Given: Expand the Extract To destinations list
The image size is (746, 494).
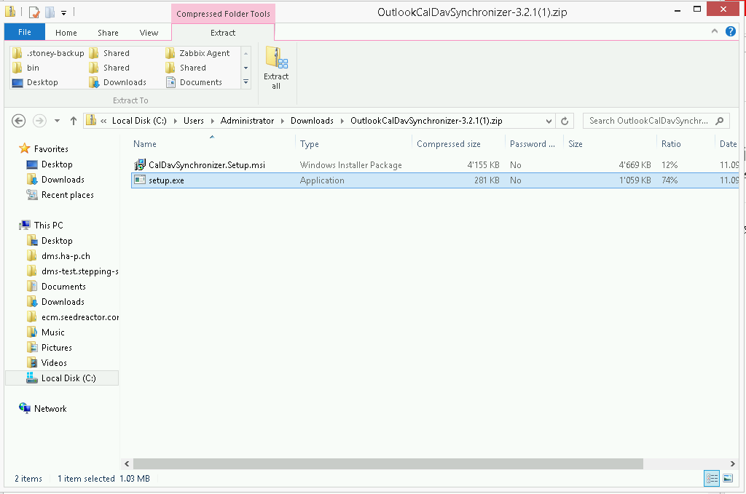Looking at the screenshot, I should [246, 82].
